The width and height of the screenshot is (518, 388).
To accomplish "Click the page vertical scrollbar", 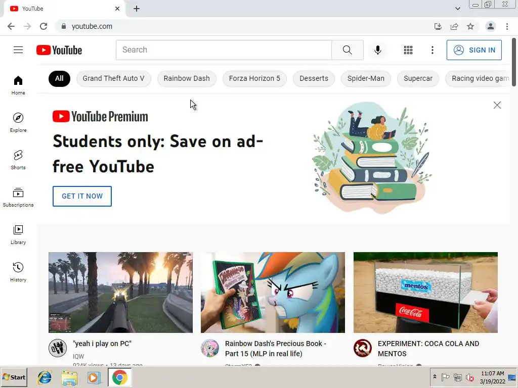I will pyautogui.click(x=514, y=62).
